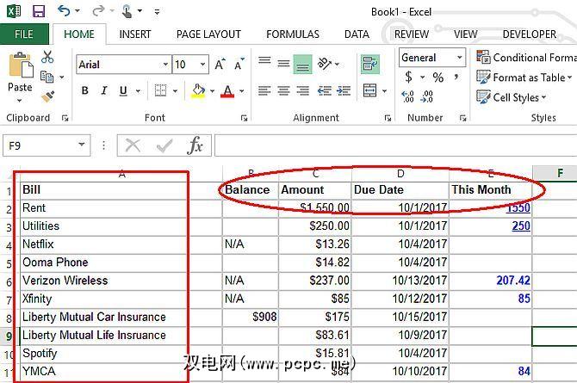Toggle Underline formatting
577x383 pixels.
click(123, 90)
